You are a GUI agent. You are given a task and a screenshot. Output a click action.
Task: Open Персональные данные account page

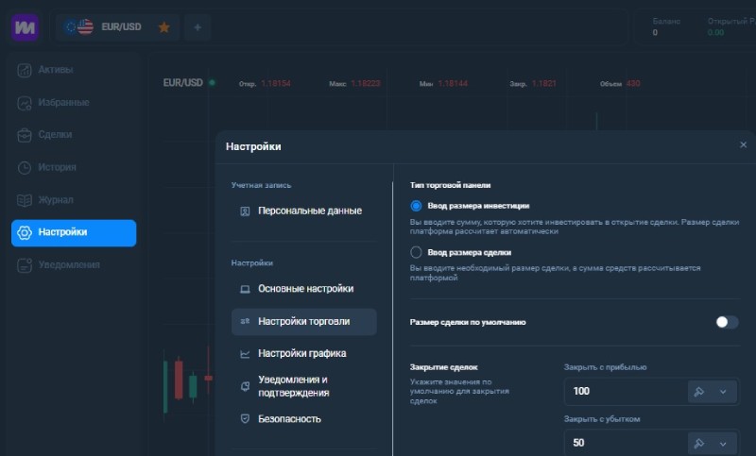coord(309,211)
